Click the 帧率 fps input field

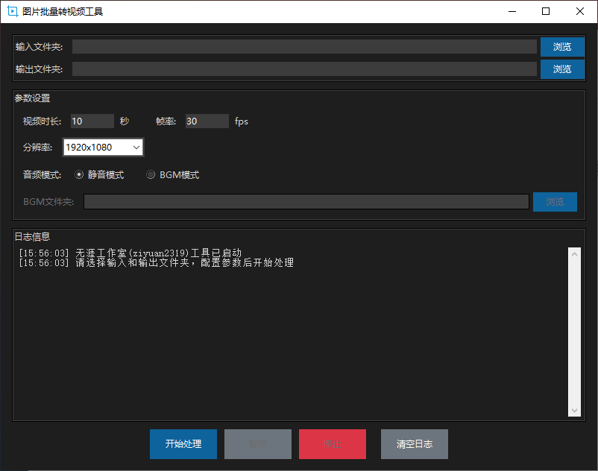pyautogui.click(x=207, y=121)
